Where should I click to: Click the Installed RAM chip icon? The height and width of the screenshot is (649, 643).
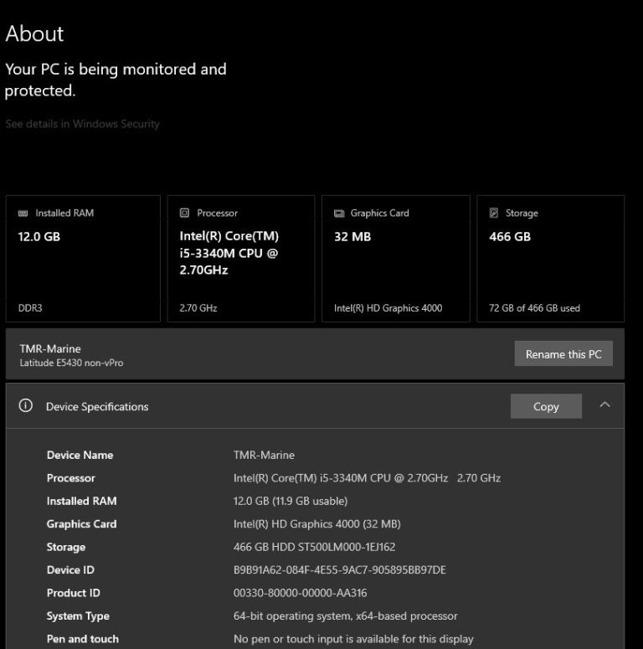point(23,214)
